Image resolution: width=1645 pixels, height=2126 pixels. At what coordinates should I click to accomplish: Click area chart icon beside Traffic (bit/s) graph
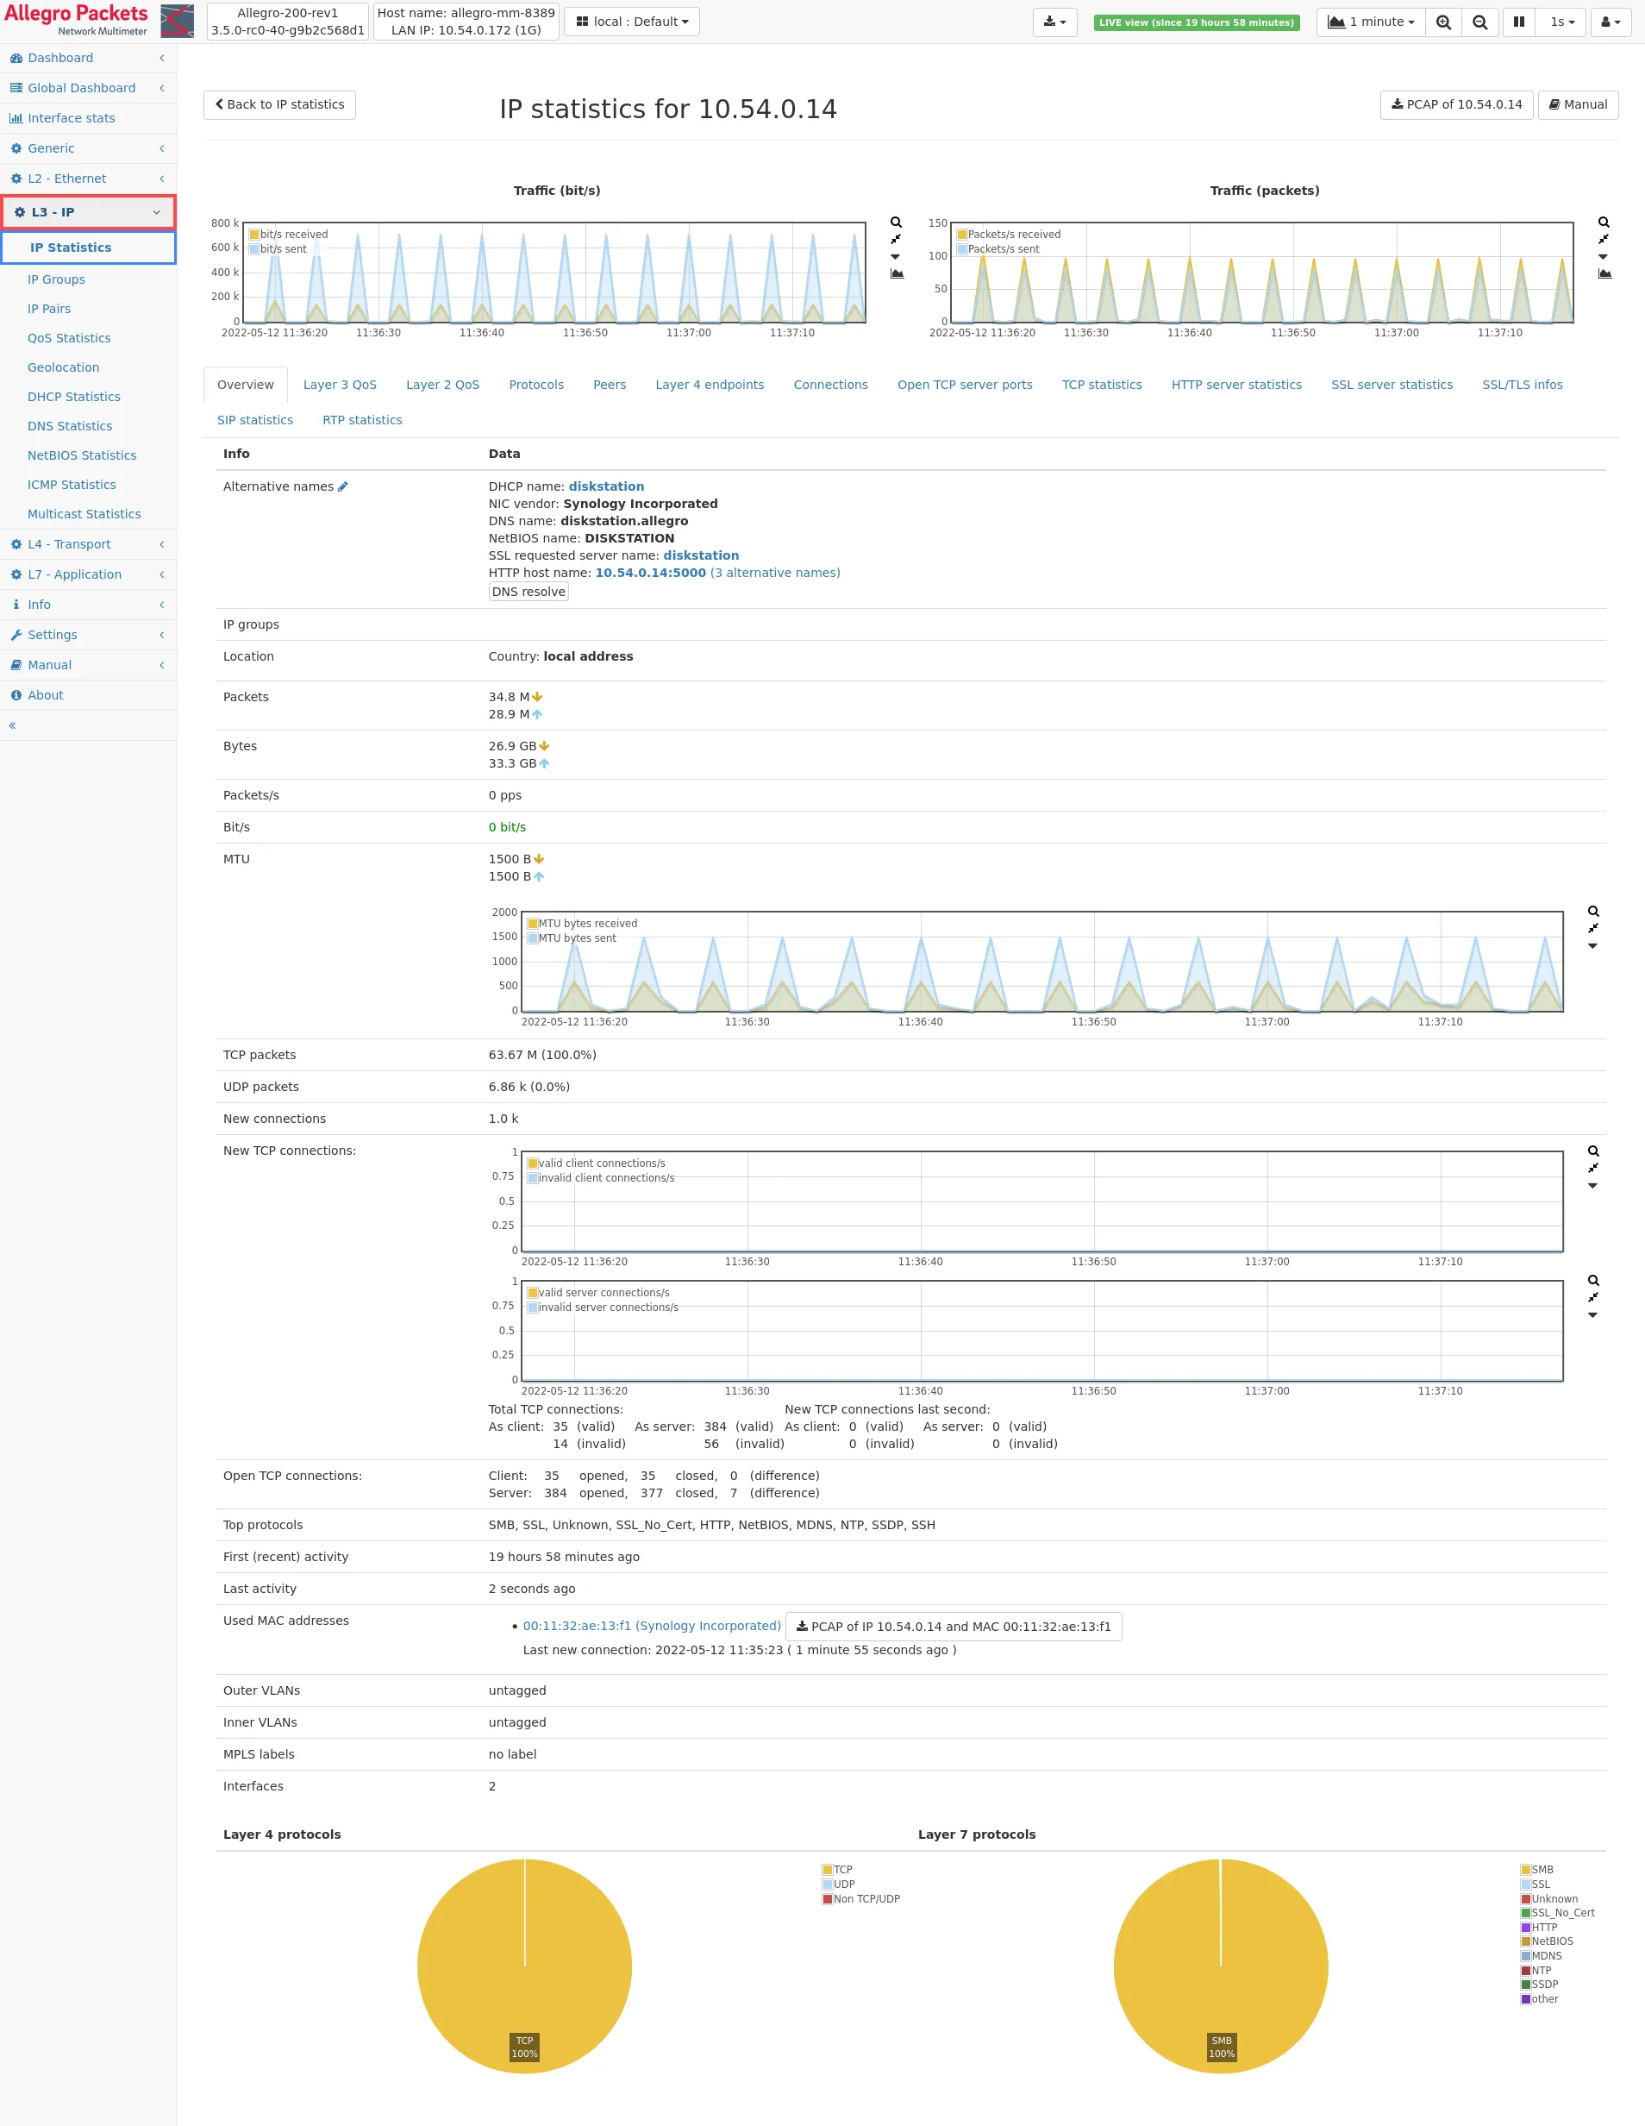pos(897,274)
